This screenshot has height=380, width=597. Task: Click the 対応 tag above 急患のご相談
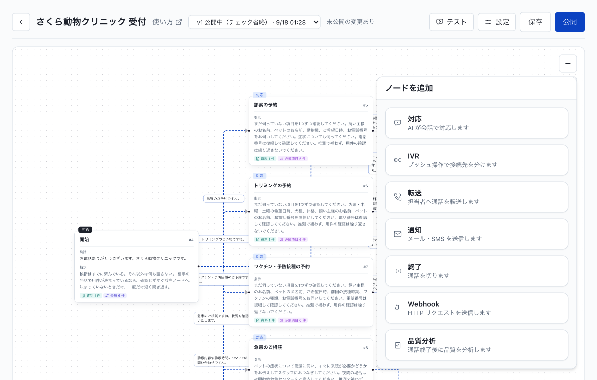pos(259,337)
